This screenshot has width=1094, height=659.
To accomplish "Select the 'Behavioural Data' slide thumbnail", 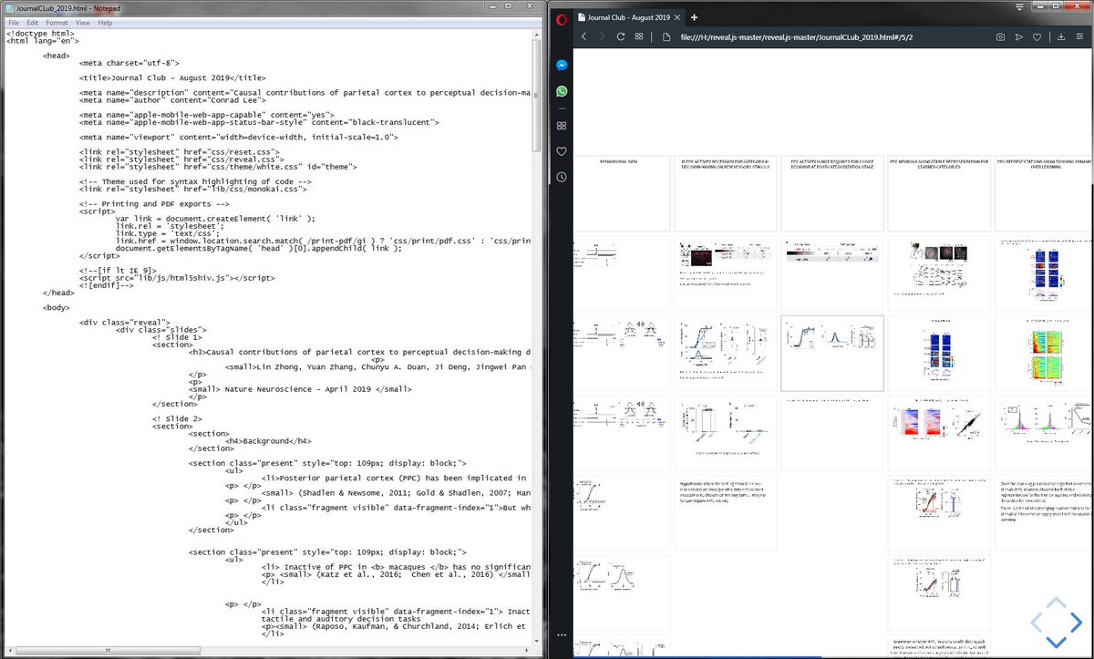I will [x=622, y=193].
